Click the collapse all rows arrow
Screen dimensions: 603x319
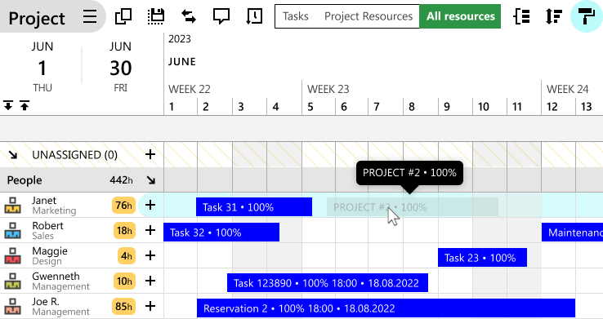[25, 105]
